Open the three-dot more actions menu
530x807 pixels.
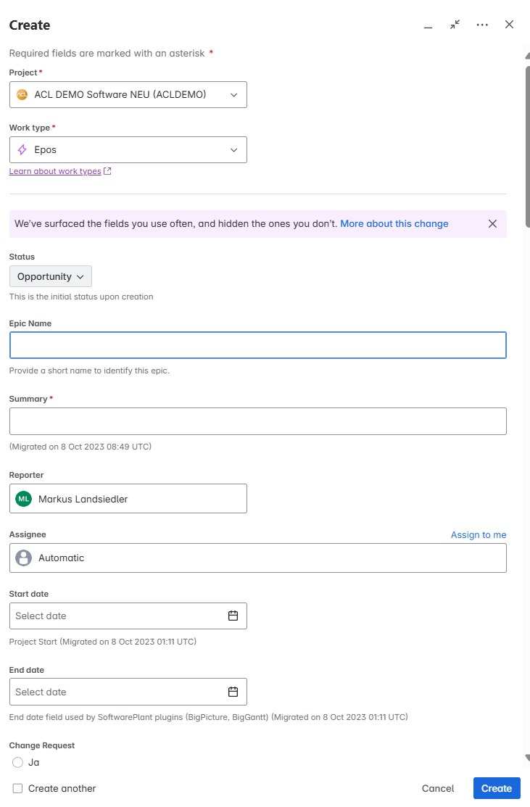[482, 25]
